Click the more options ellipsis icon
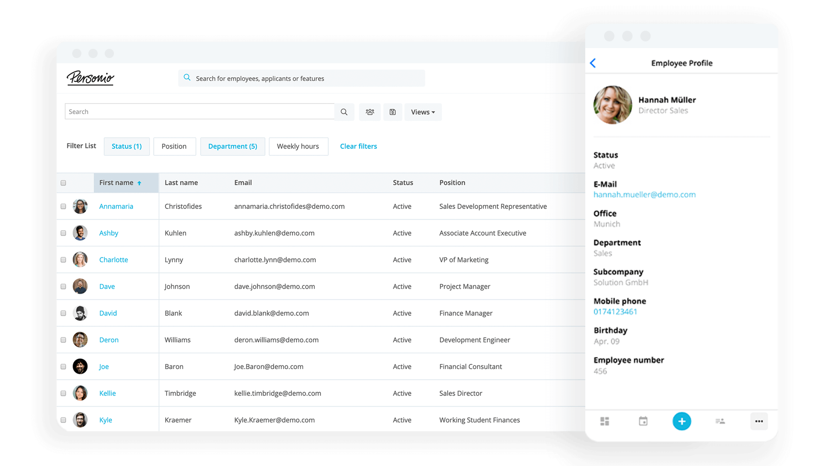This screenshot has height=466, width=836. (x=759, y=421)
